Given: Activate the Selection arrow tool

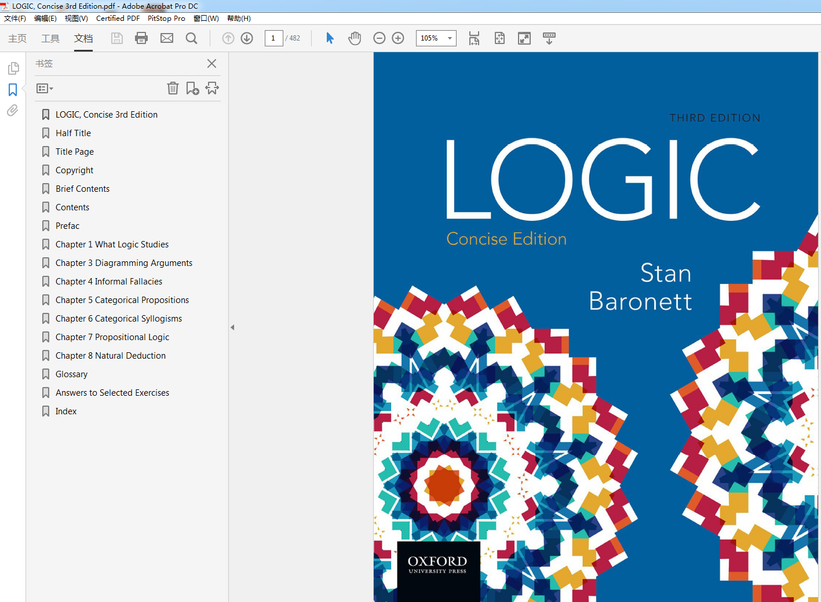Looking at the screenshot, I should click(x=330, y=38).
